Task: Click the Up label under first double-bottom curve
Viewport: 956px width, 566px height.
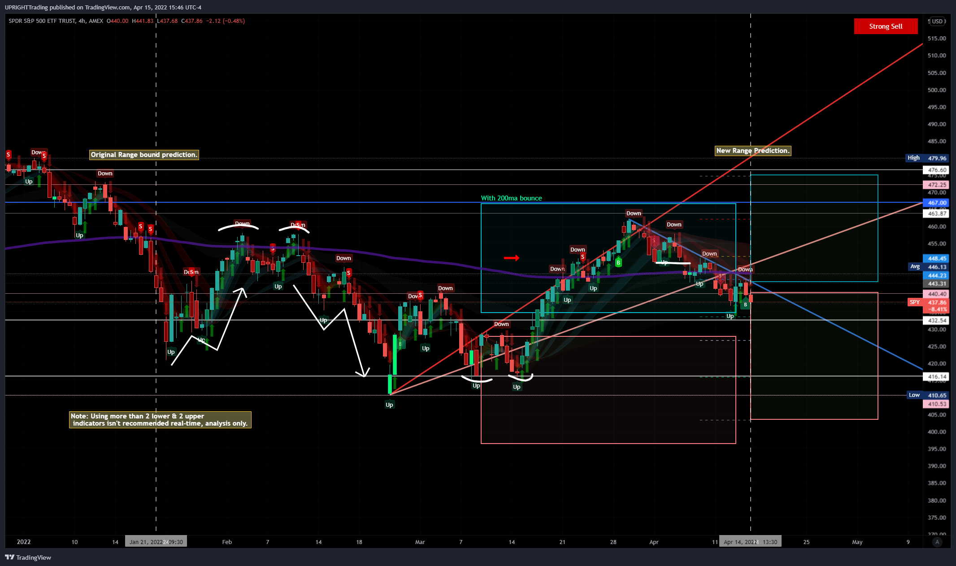Action: tap(476, 386)
